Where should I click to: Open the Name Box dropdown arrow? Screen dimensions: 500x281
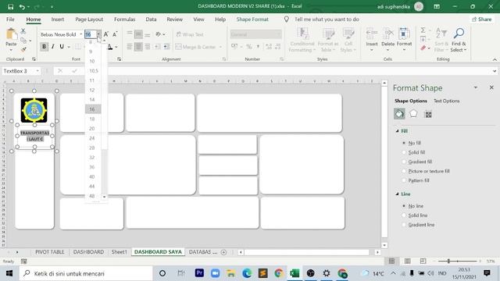point(37,71)
